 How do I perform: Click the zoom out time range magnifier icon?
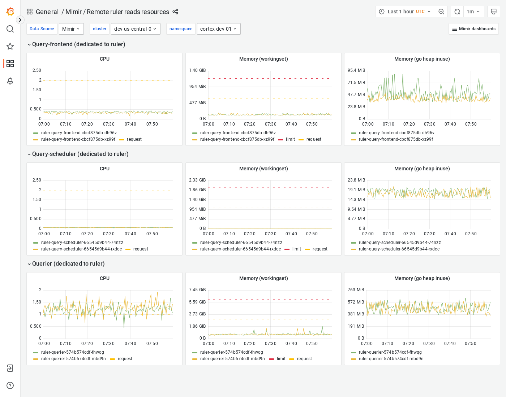441,11
